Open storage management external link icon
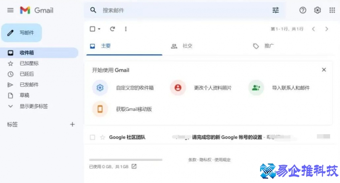Screen dimensions: 340x183 (134, 166)
